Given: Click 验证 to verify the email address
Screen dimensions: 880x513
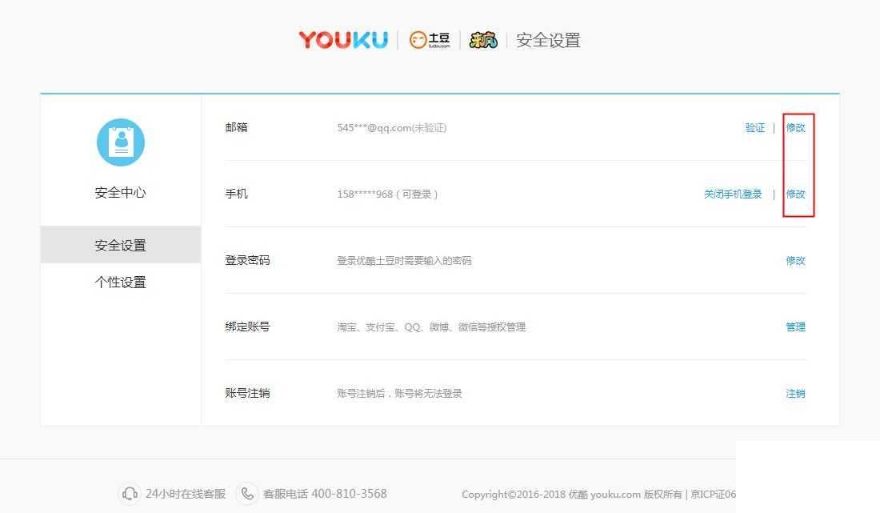Looking at the screenshot, I should (x=754, y=126).
